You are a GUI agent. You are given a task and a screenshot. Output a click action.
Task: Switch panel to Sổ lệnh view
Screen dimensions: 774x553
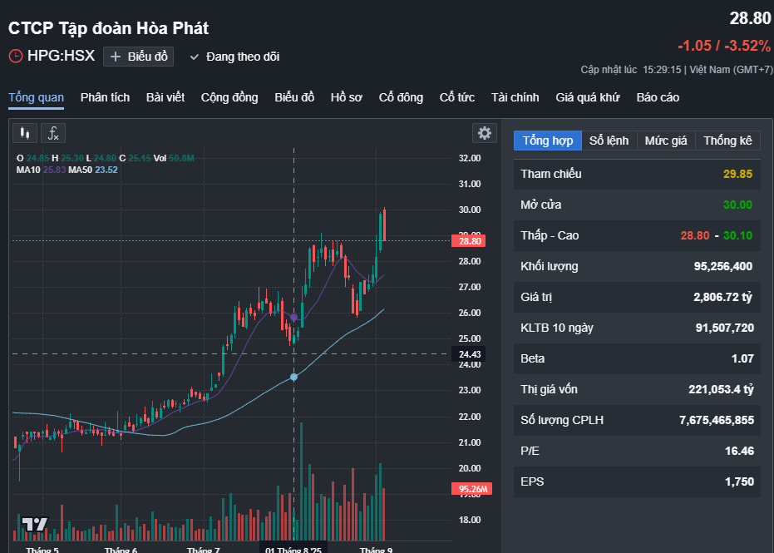(x=609, y=141)
